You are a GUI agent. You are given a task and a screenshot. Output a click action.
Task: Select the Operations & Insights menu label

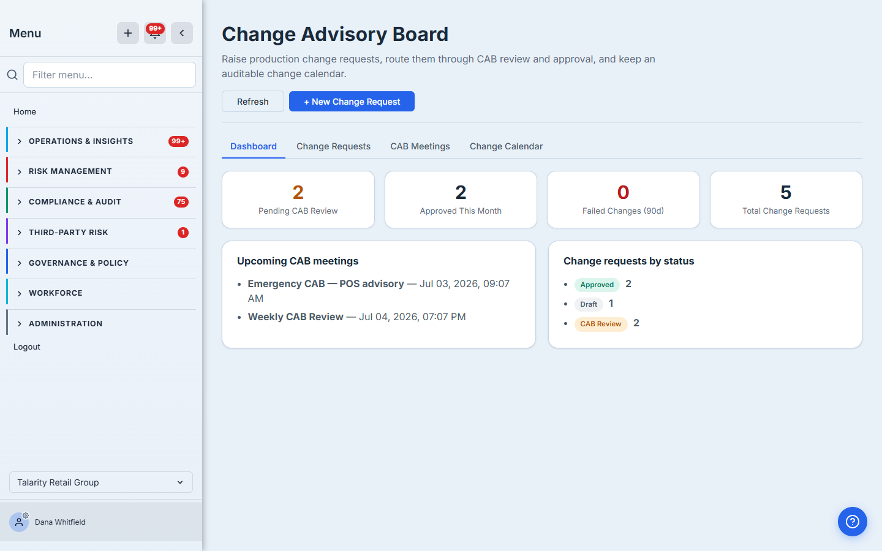point(81,141)
